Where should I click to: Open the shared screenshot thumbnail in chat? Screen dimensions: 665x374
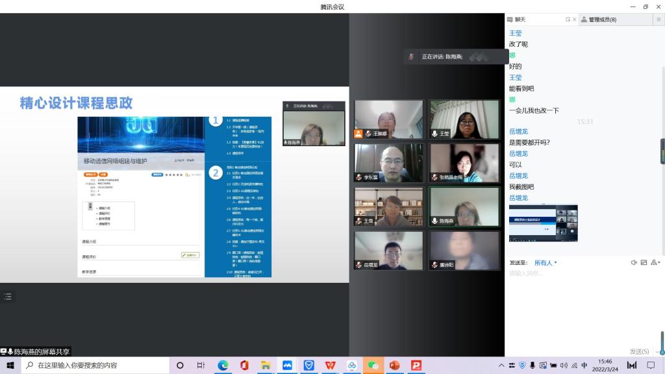click(543, 223)
